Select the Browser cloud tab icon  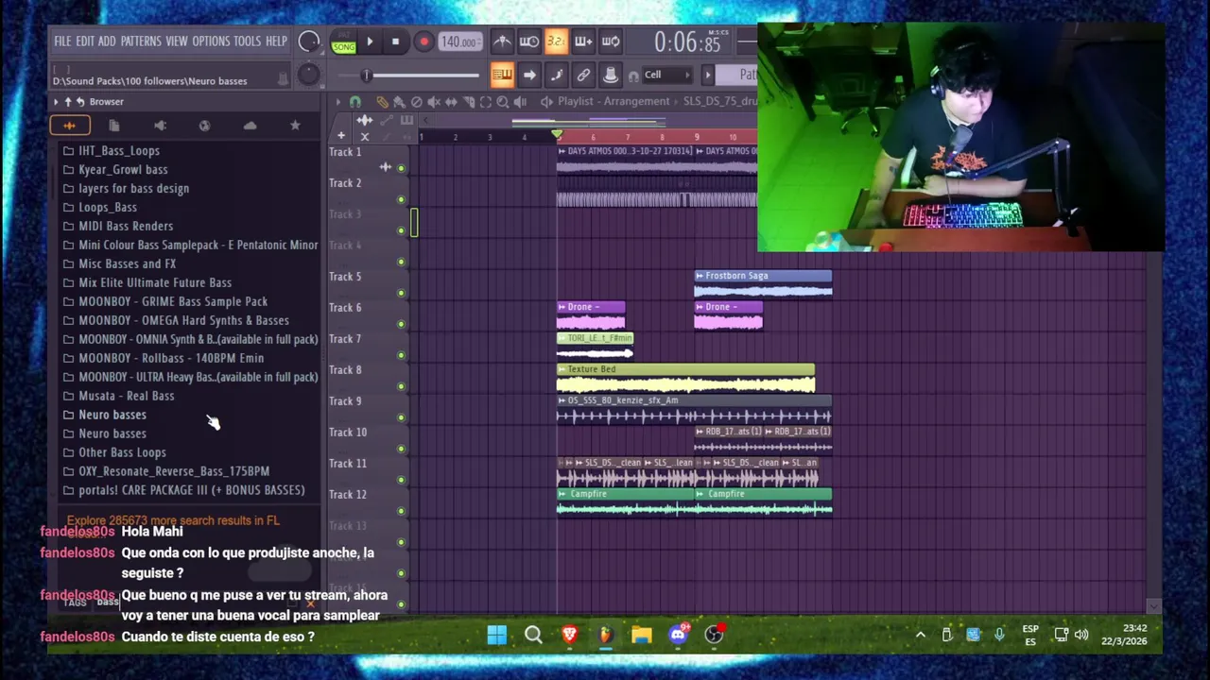pyautogui.click(x=250, y=126)
